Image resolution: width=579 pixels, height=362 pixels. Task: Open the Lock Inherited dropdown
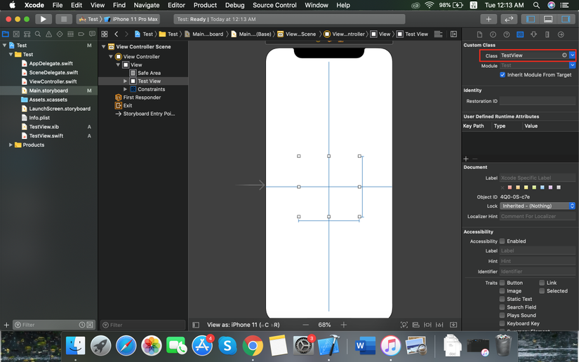coord(538,206)
